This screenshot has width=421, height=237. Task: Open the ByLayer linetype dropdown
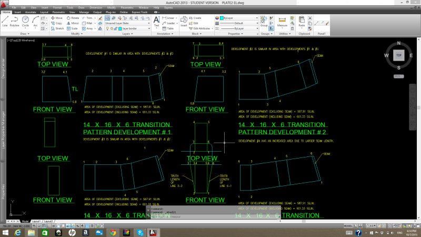tap(239, 28)
